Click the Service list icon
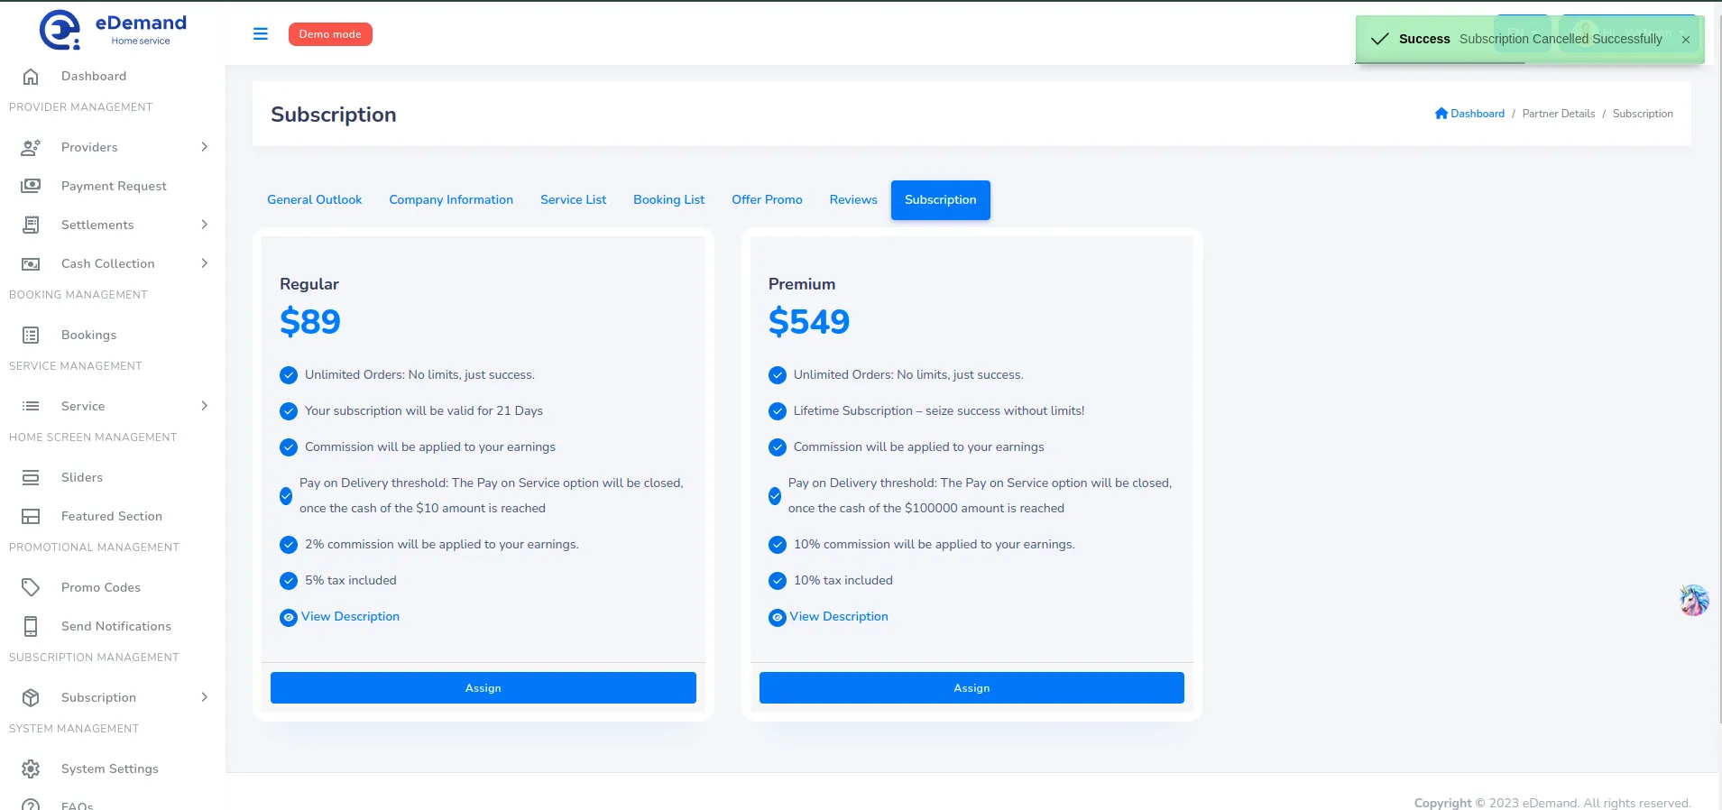Image resolution: width=1722 pixels, height=810 pixels. coord(31,406)
